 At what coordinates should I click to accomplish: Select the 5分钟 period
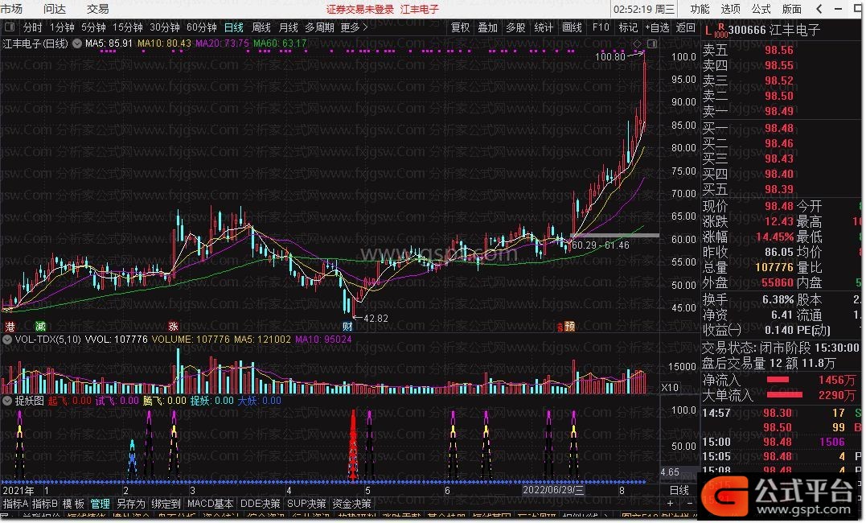coord(93,27)
